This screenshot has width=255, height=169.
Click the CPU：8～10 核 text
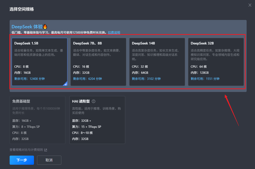82,133
